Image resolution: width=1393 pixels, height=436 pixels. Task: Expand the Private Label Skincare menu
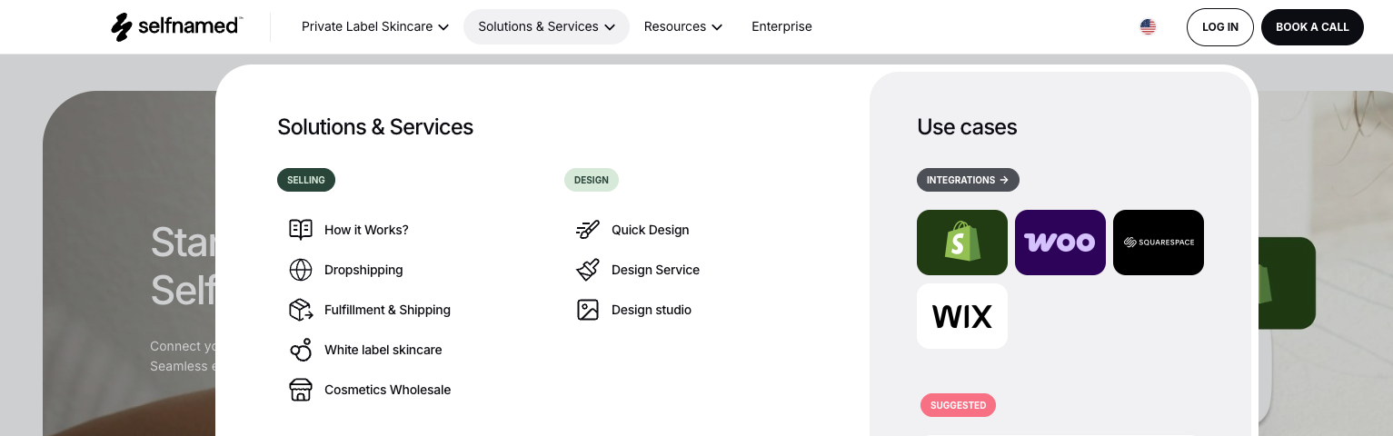[x=375, y=27]
